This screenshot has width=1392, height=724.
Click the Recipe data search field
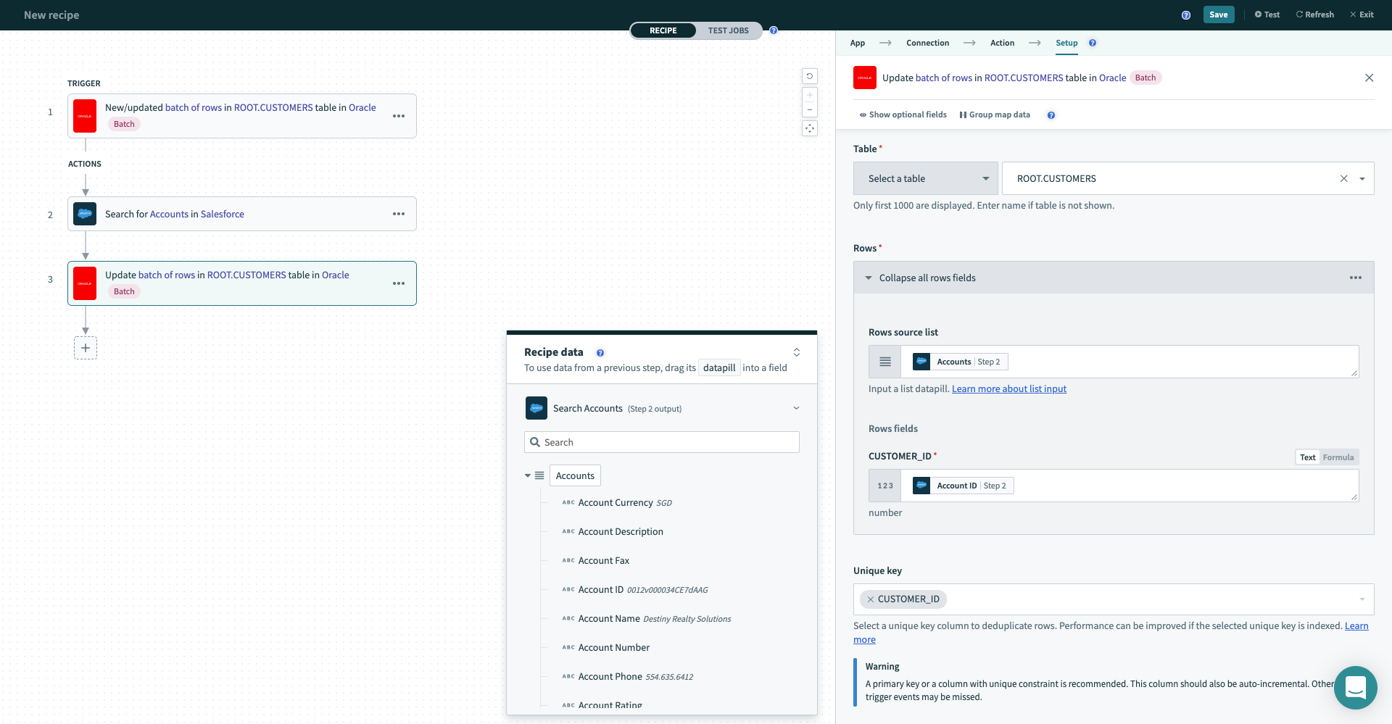[661, 442]
